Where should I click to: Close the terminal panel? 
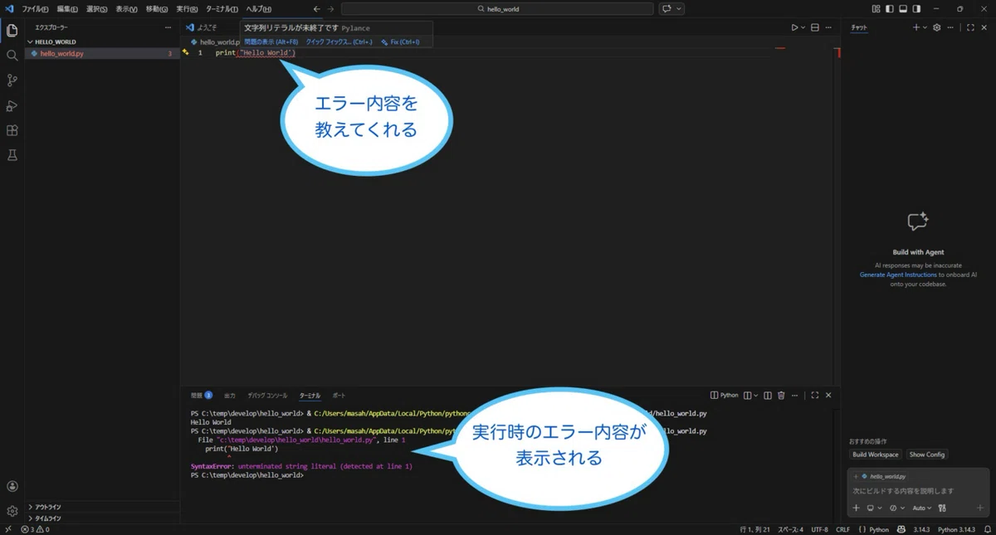[828, 396]
